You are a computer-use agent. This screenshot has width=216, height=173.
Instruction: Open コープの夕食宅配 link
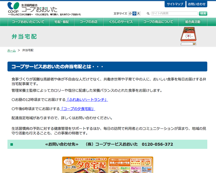point(77,109)
